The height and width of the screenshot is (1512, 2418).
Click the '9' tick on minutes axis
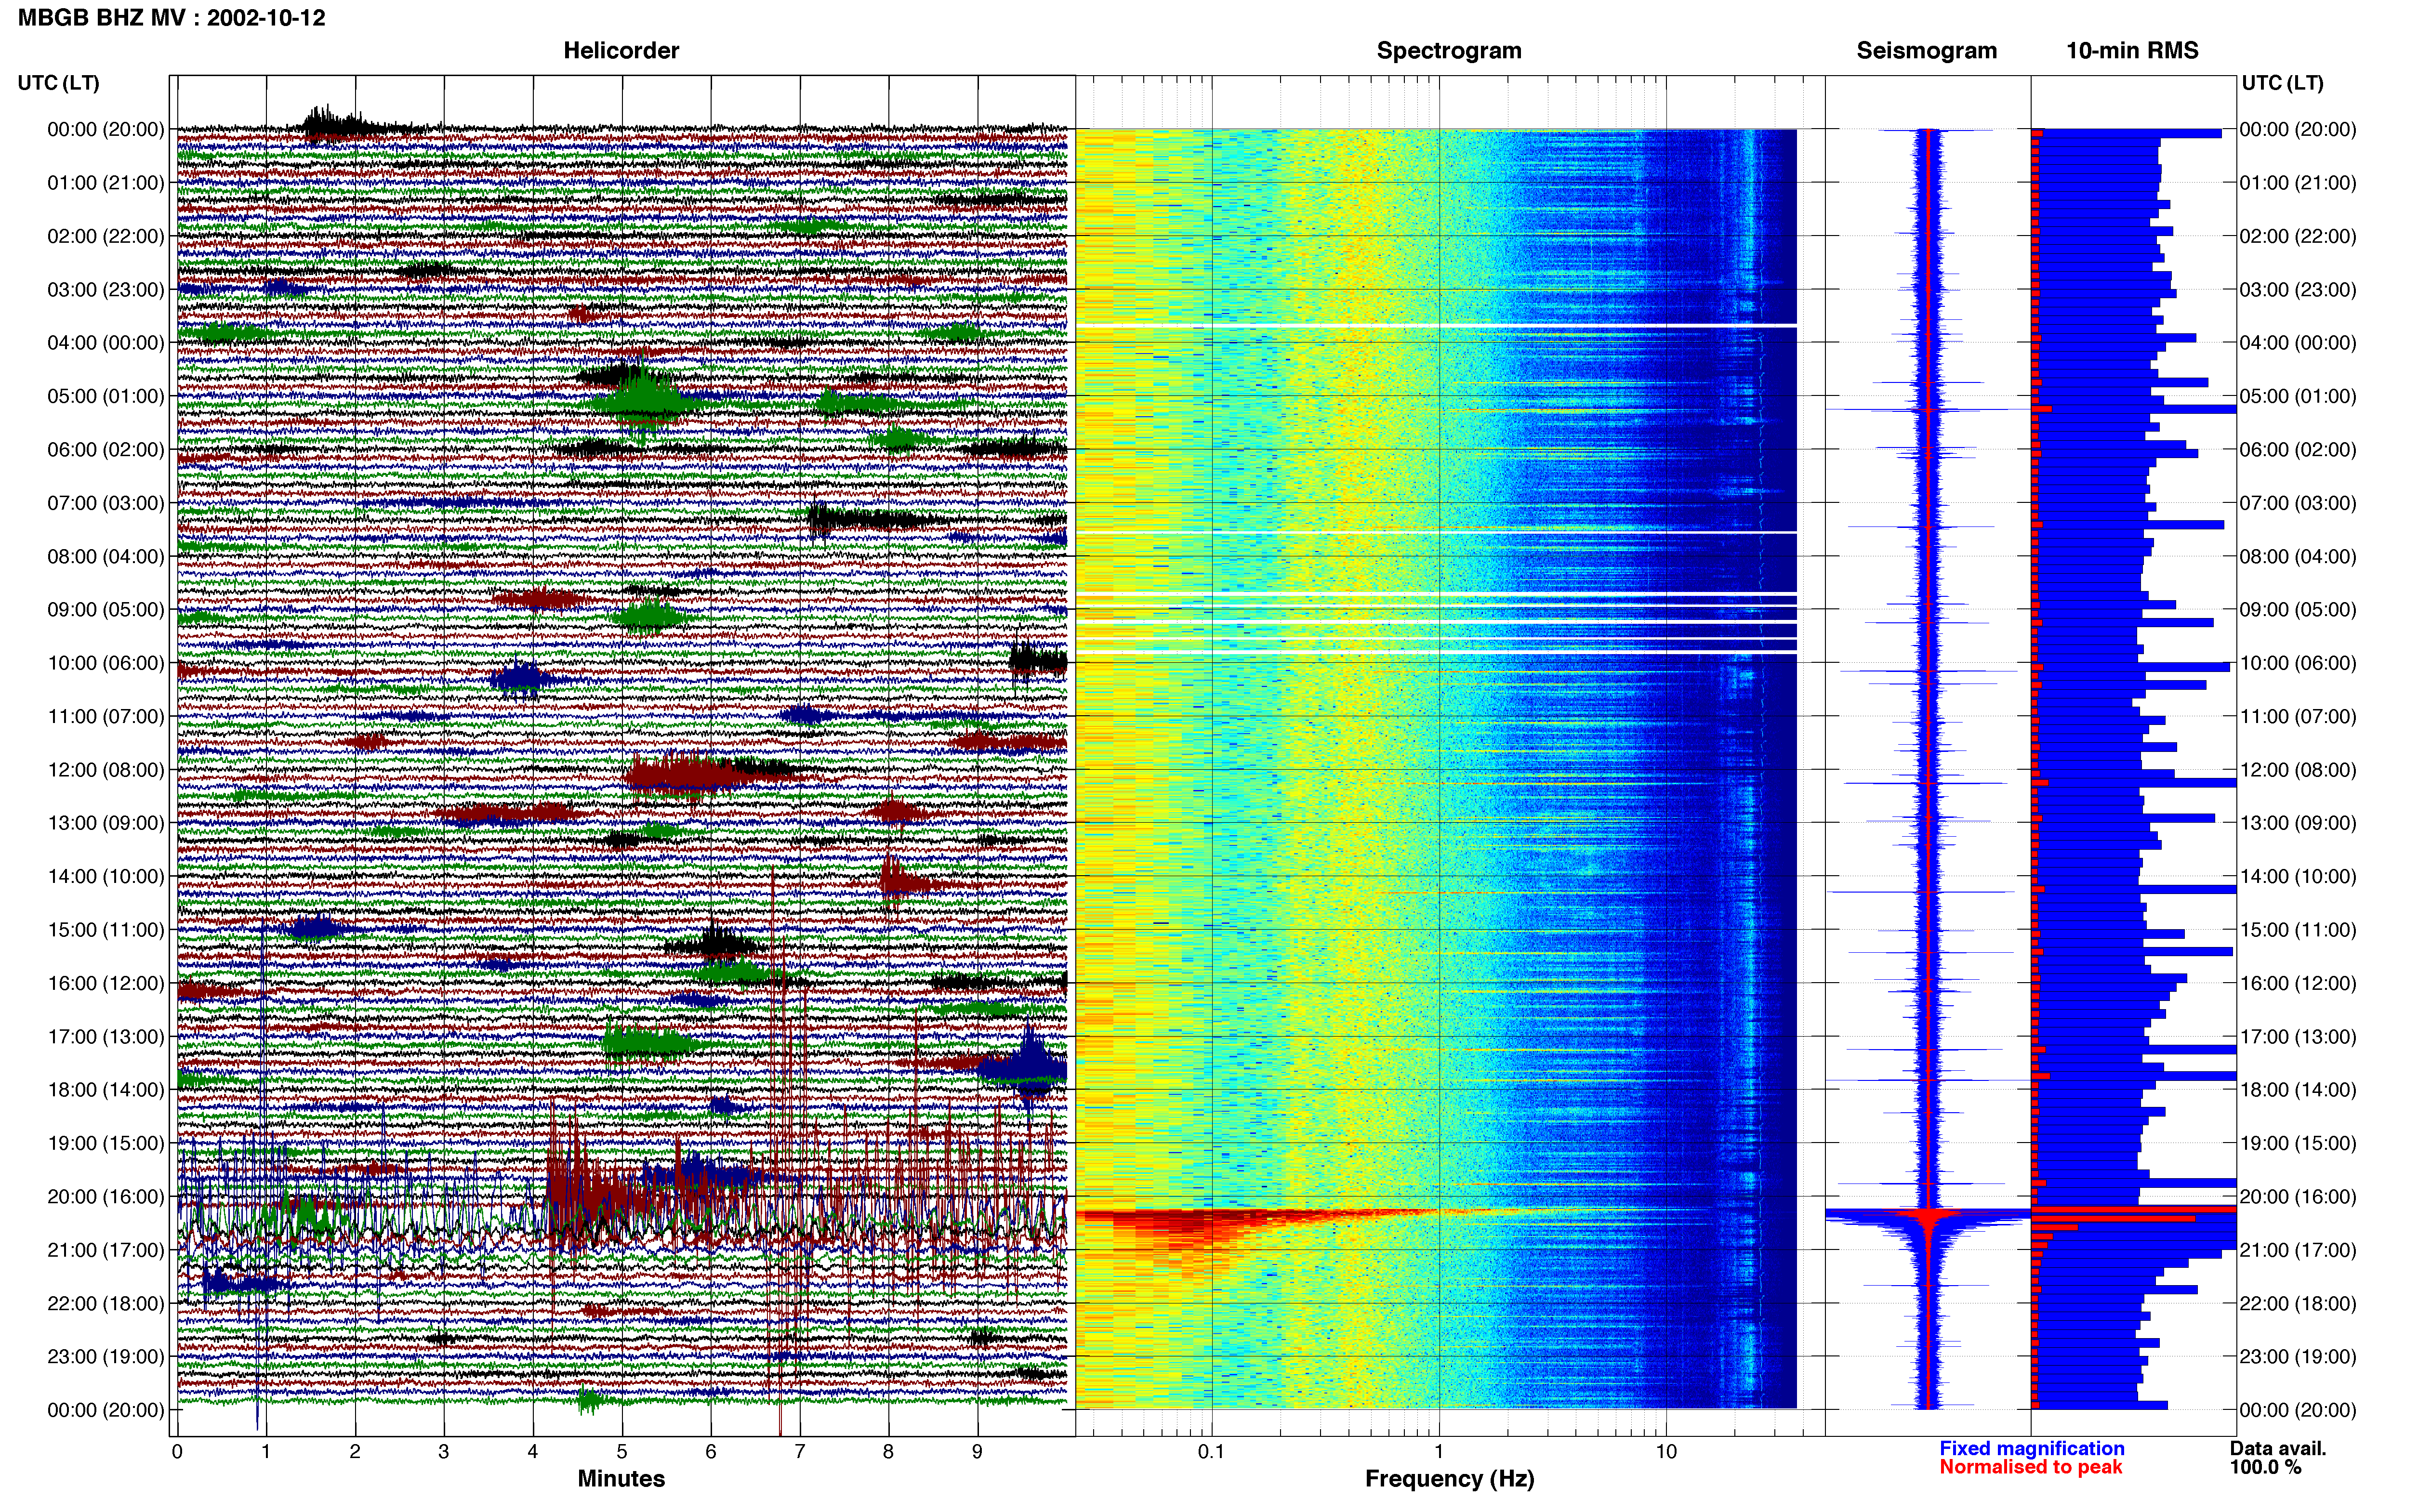tap(977, 1452)
